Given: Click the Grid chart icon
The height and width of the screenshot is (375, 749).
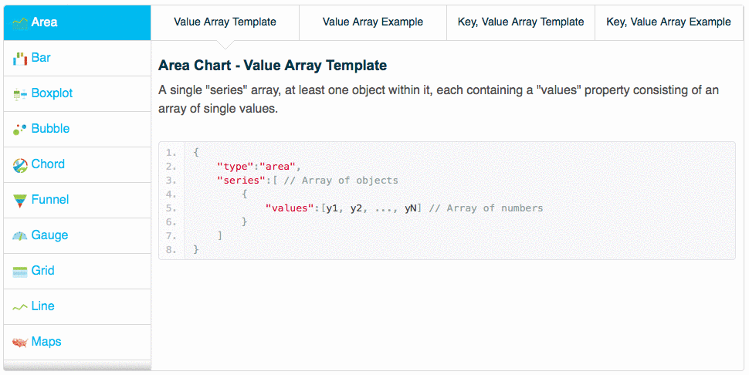Looking at the screenshot, I should click(x=20, y=272).
